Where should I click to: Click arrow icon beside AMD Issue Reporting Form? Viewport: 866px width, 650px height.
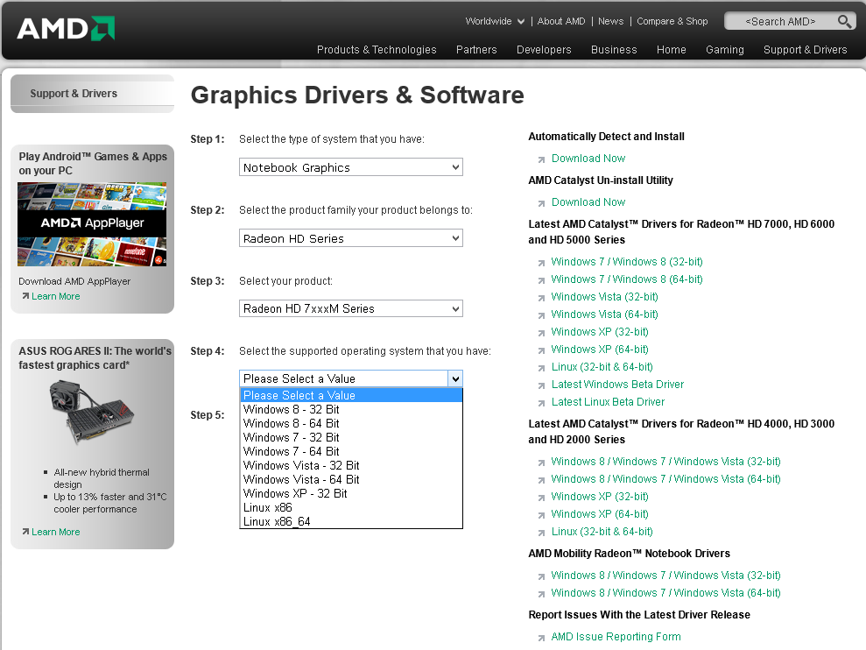(541, 639)
